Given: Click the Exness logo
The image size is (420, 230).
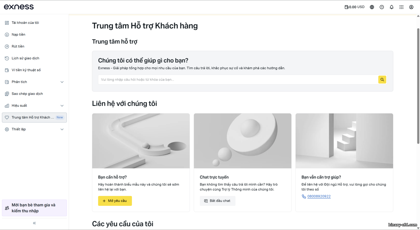Looking at the screenshot, I should (x=19, y=7).
